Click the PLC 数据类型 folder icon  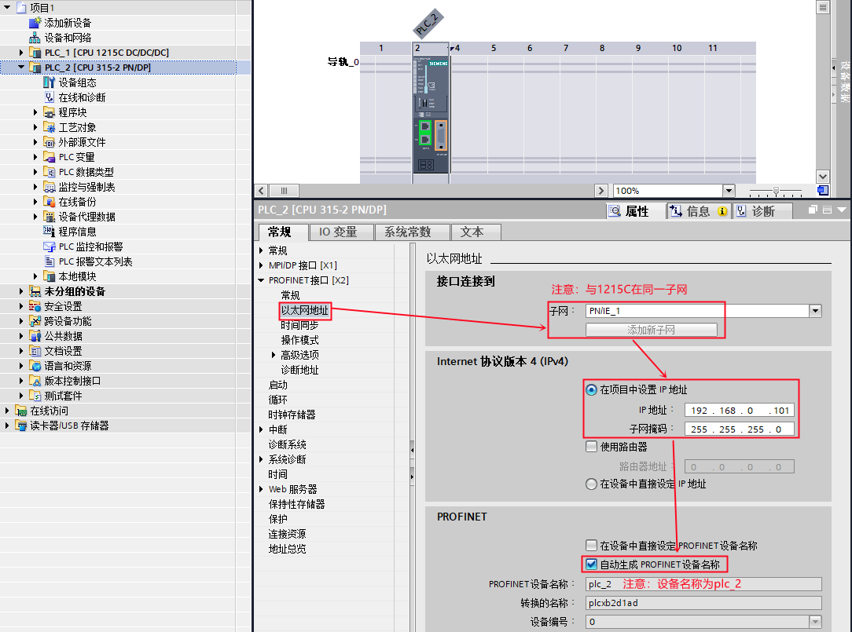(50, 172)
